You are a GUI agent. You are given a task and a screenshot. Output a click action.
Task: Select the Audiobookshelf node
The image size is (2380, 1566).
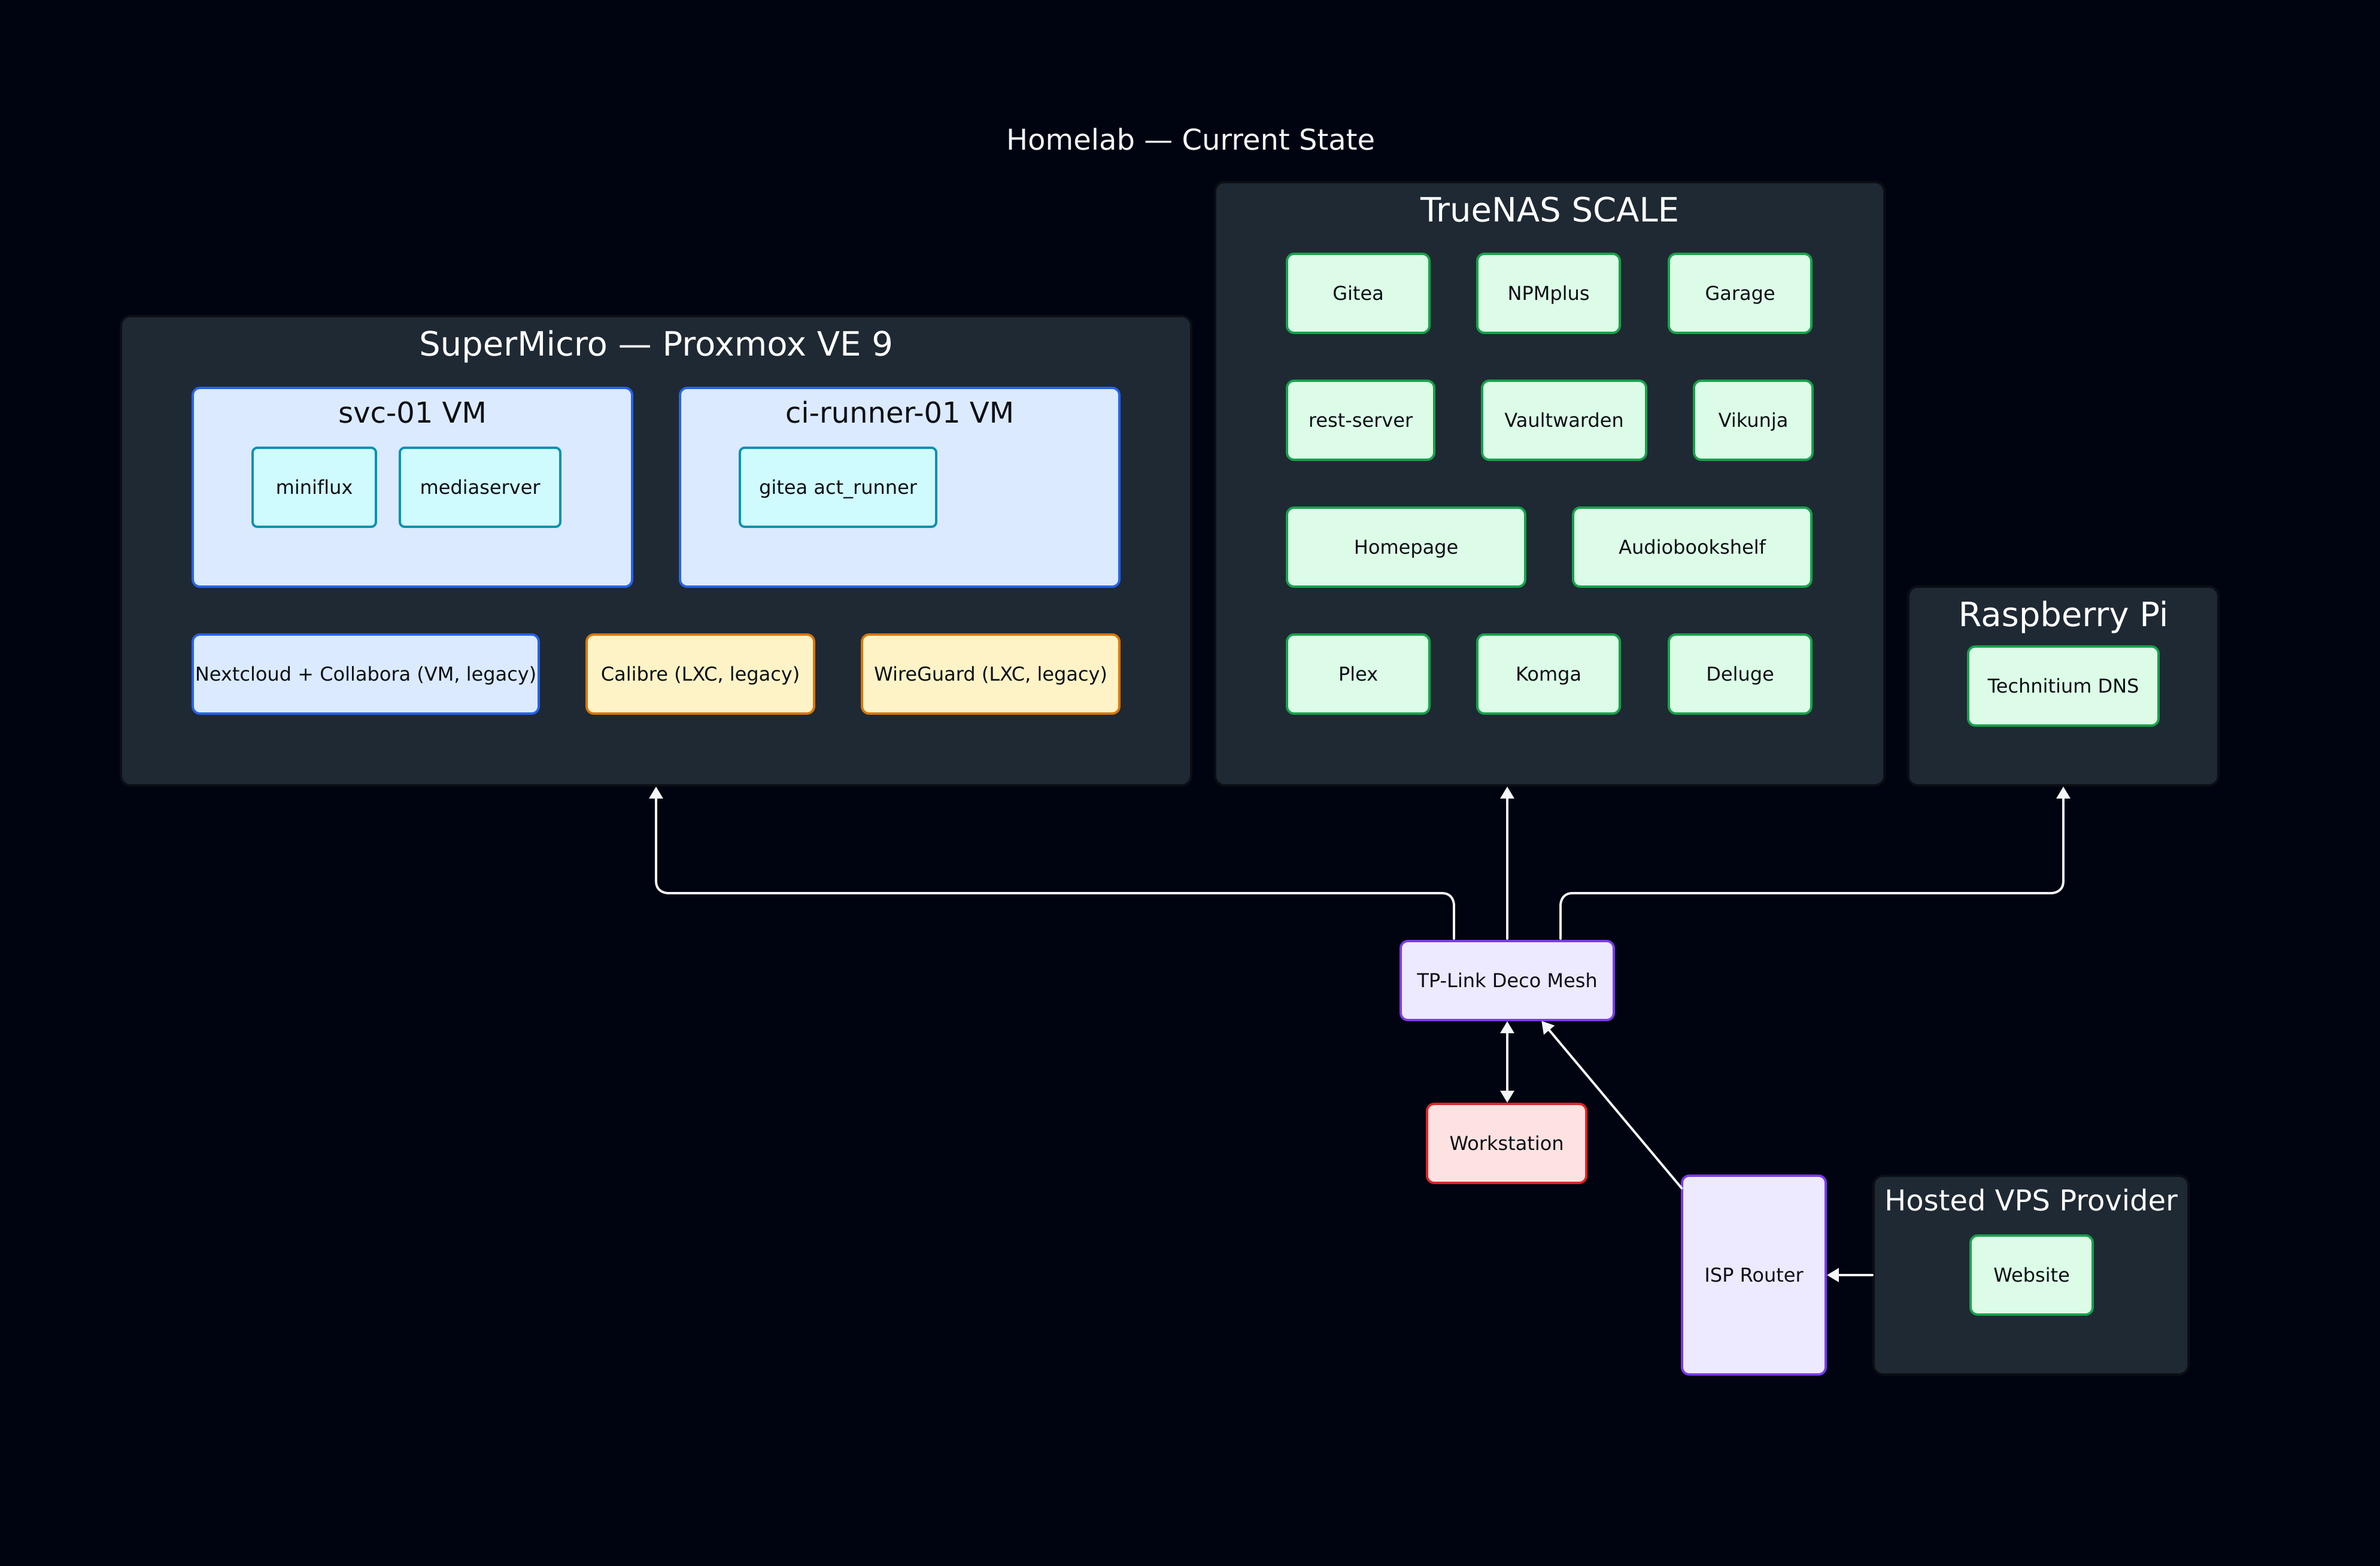click(1692, 547)
